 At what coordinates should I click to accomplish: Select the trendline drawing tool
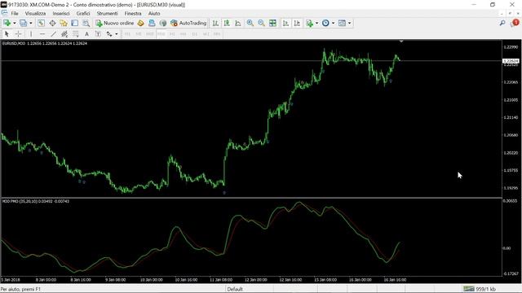point(53,34)
